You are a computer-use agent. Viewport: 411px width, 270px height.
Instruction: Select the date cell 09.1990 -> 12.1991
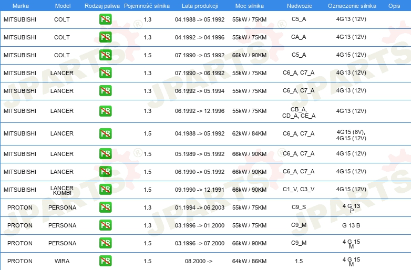pos(200,190)
